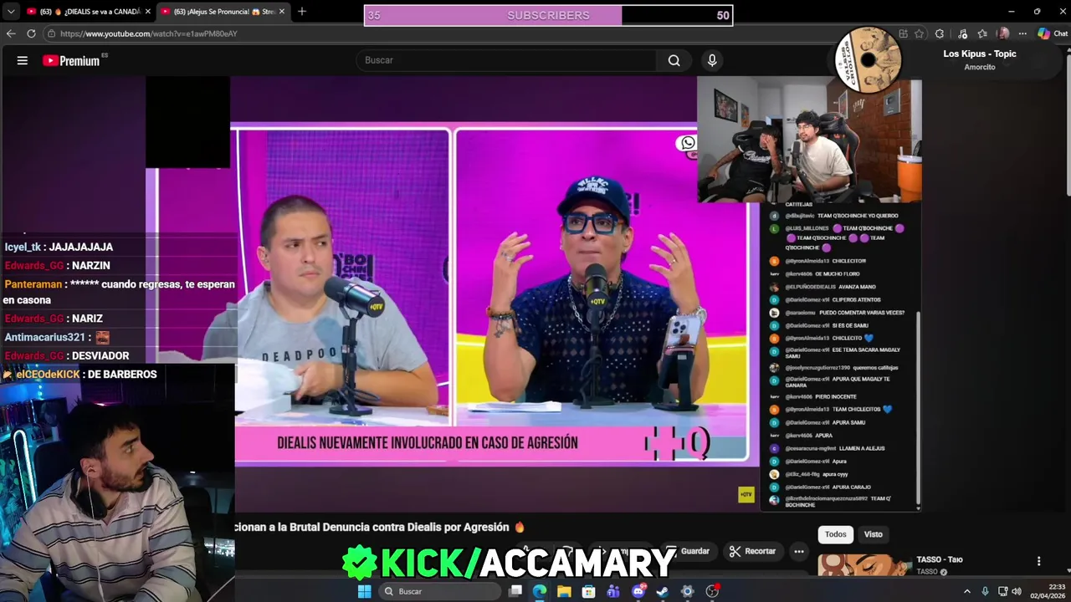Open Copilot Chat in the browser
1071x602 pixels.
tap(1053, 33)
